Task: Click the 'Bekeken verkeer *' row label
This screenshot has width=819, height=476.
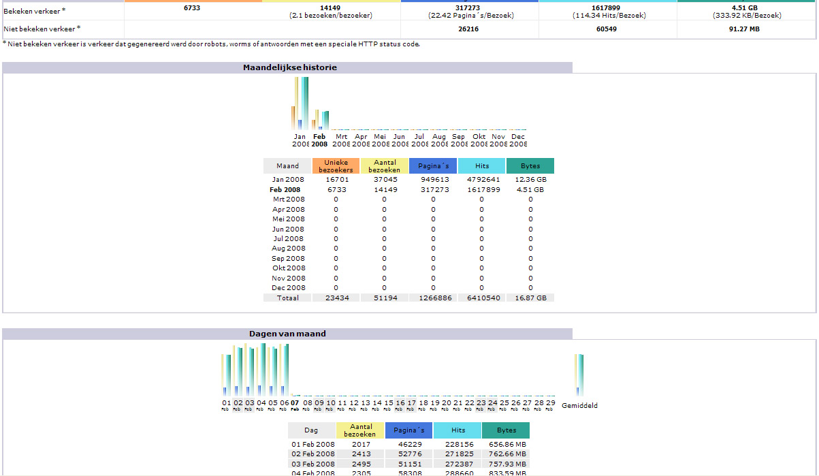Action: pyautogui.click(x=35, y=11)
